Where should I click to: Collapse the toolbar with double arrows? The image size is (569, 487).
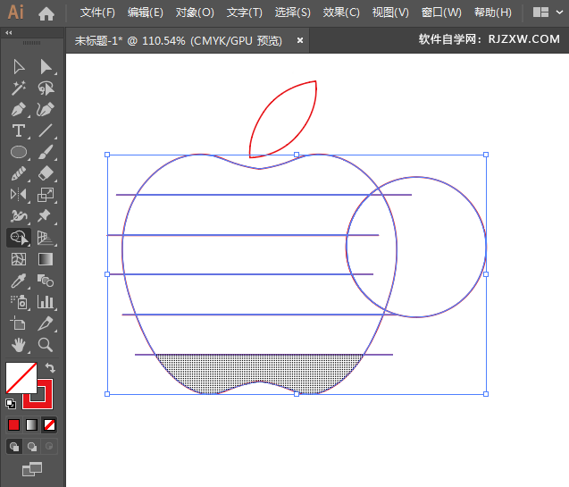9,32
